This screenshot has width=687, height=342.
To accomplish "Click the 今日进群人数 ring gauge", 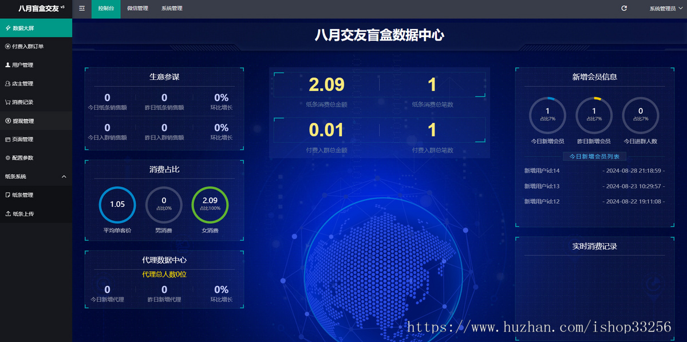I will point(640,115).
